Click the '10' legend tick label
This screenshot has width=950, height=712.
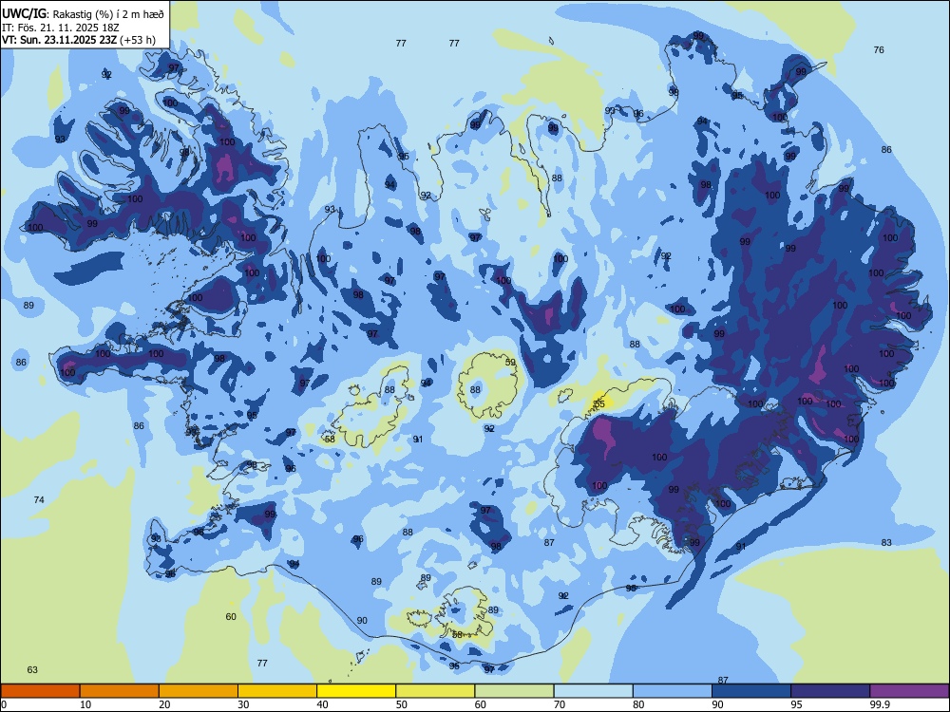point(85,704)
